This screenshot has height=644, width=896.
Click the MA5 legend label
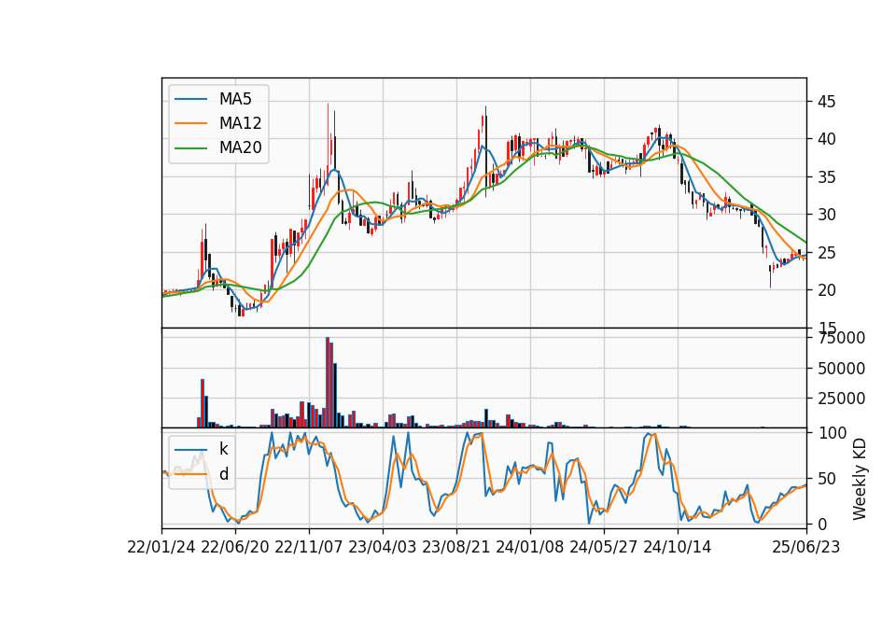click(235, 99)
